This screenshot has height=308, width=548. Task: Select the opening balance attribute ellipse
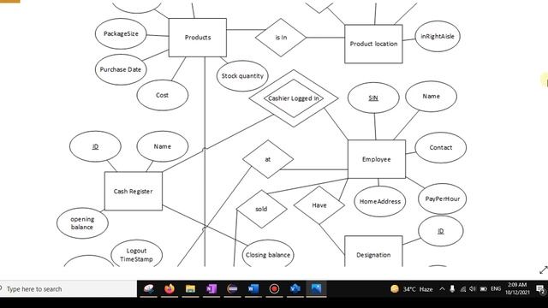point(82,223)
